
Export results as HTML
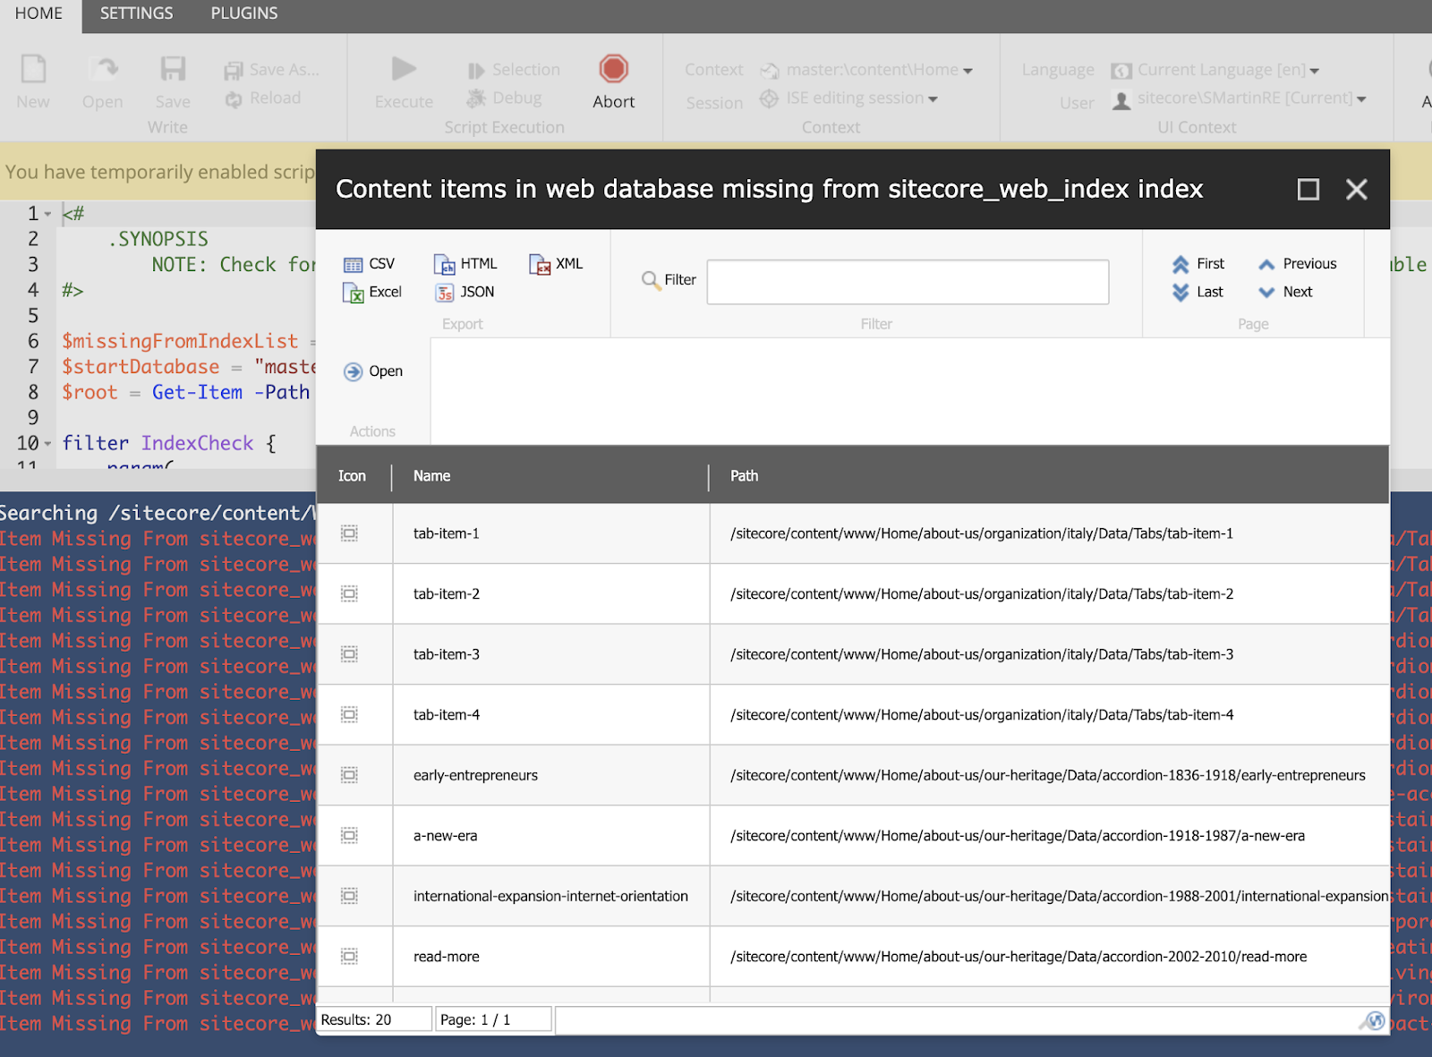[x=465, y=264]
